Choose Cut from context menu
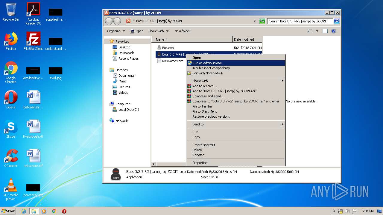383x215 pixels. point(235,132)
